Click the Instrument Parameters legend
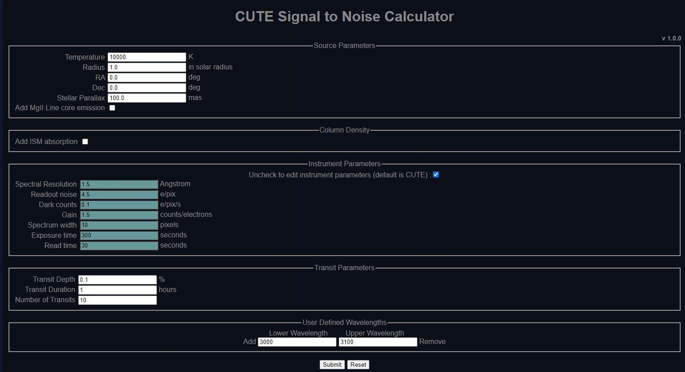Viewport: 685px width, 372px height. (345, 164)
